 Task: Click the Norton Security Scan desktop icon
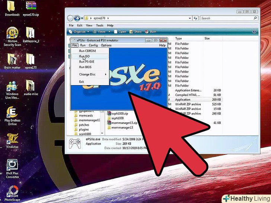click(12, 37)
